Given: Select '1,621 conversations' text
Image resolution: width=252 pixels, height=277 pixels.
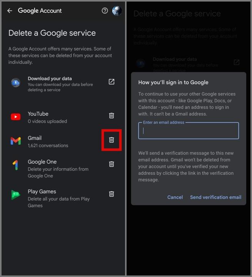Looking at the screenshot, I should point(48,145).
